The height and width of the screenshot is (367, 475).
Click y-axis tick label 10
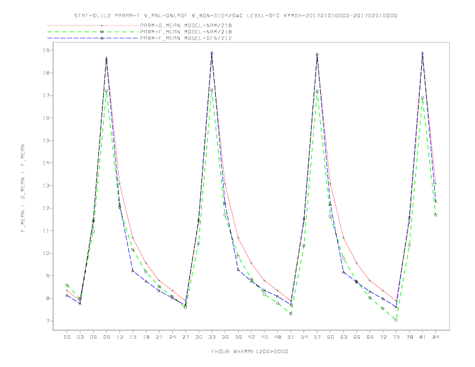pos(46,254)
